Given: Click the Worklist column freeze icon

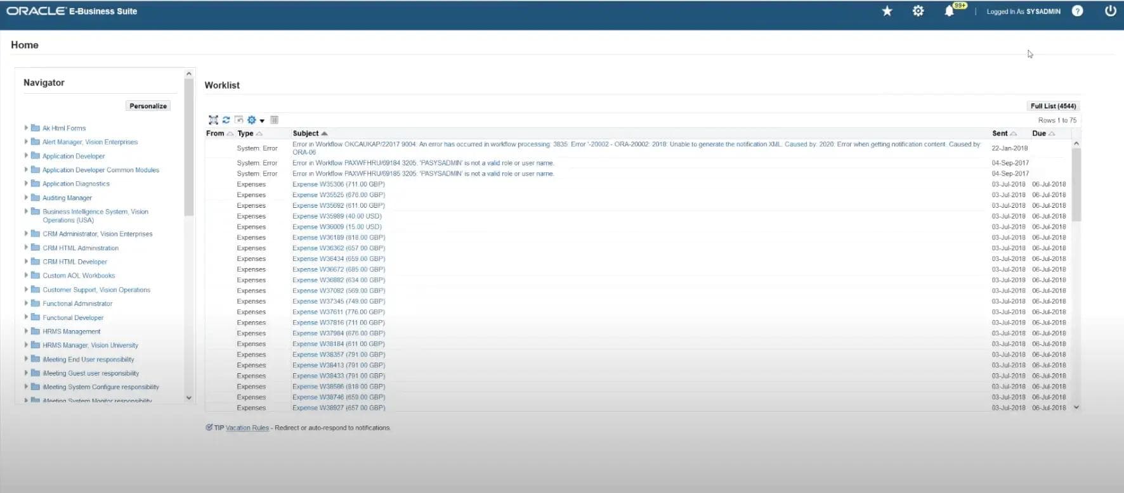Looking at the screenshot, I should click(x=275, y=120).
